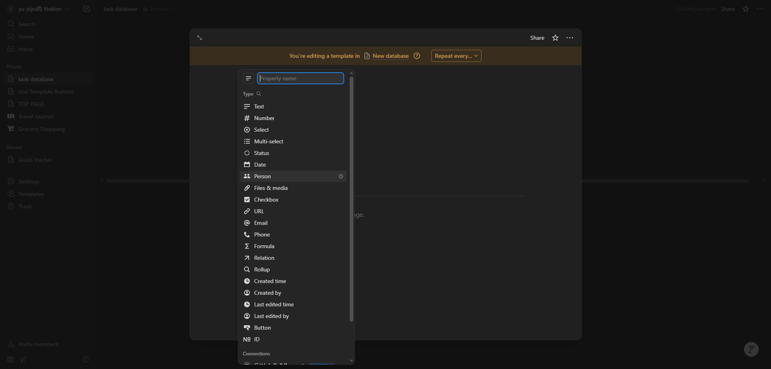The image size is (771, 369).
Task: Open Settings from sidebar
Action: [x=47, y=181]
